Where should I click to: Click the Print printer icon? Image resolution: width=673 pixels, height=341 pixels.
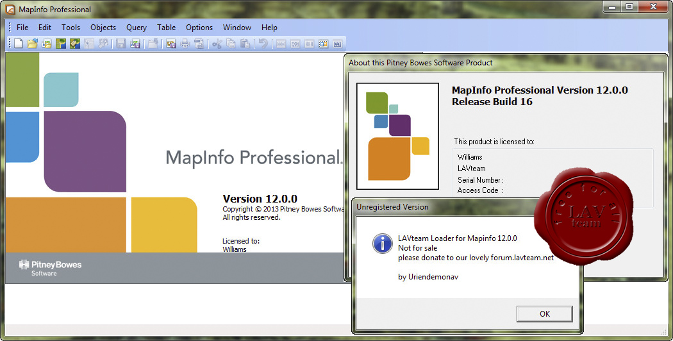(185, 44)
